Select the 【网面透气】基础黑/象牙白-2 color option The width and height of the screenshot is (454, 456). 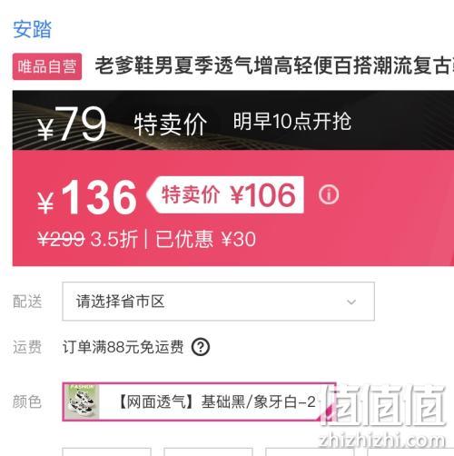tap(199, 401)
